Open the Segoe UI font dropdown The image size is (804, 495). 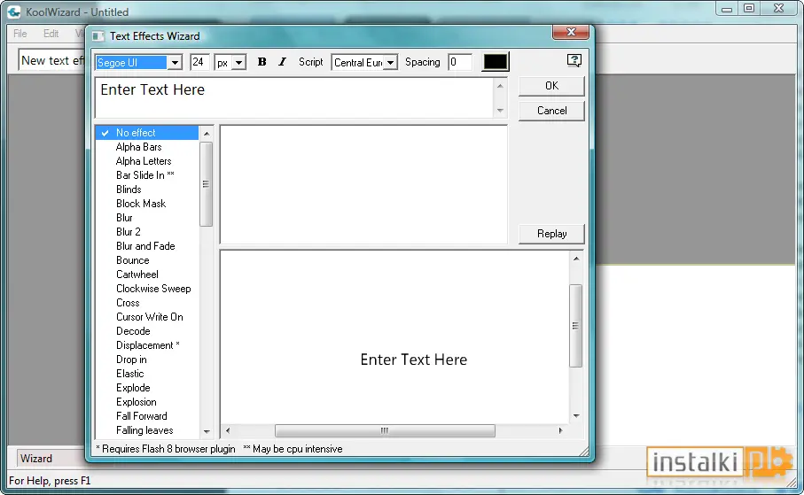pyautogui.click(x=175, y=63)
